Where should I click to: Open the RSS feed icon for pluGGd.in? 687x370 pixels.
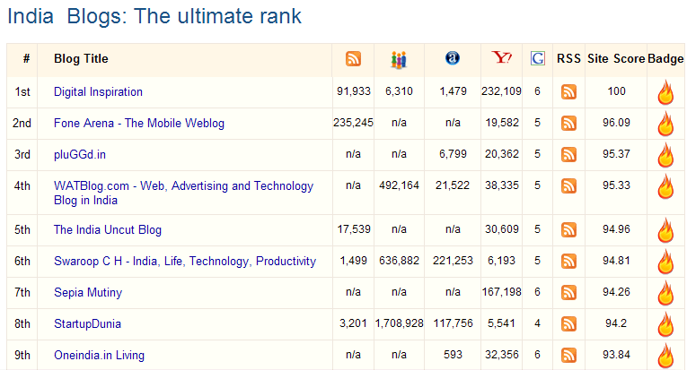point(568,155)
